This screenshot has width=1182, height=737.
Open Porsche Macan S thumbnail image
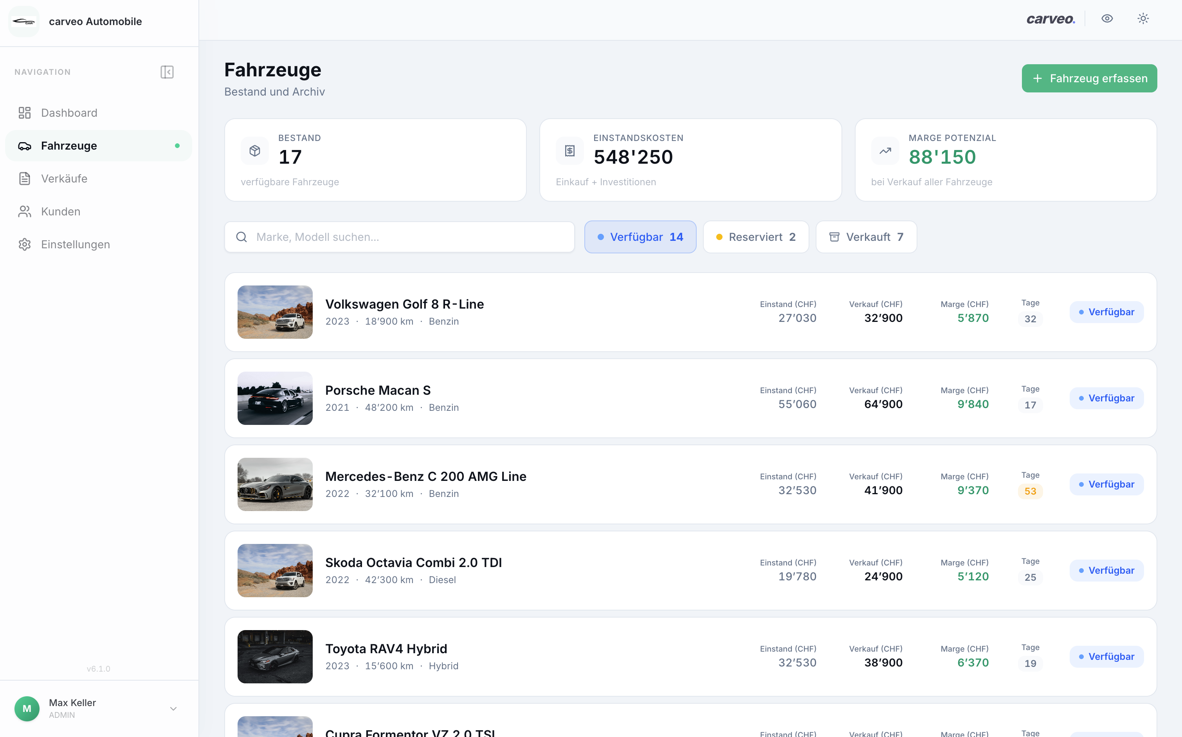[275, 398]
